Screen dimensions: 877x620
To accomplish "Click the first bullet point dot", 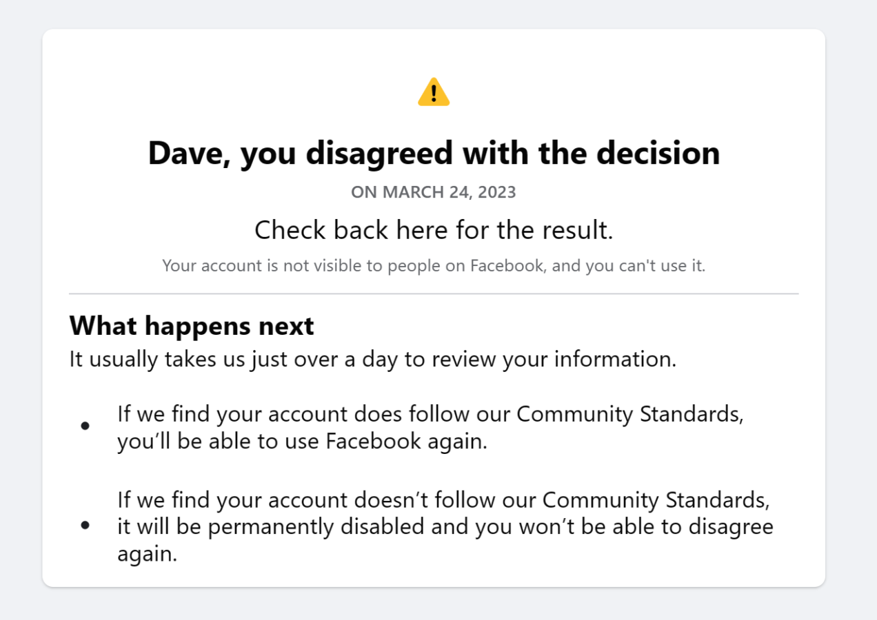I will (85, 427).
